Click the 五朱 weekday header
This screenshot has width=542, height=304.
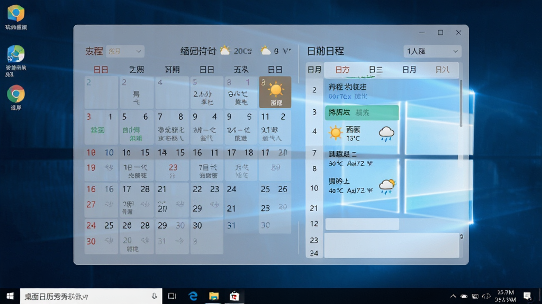[x=241, y=70]
